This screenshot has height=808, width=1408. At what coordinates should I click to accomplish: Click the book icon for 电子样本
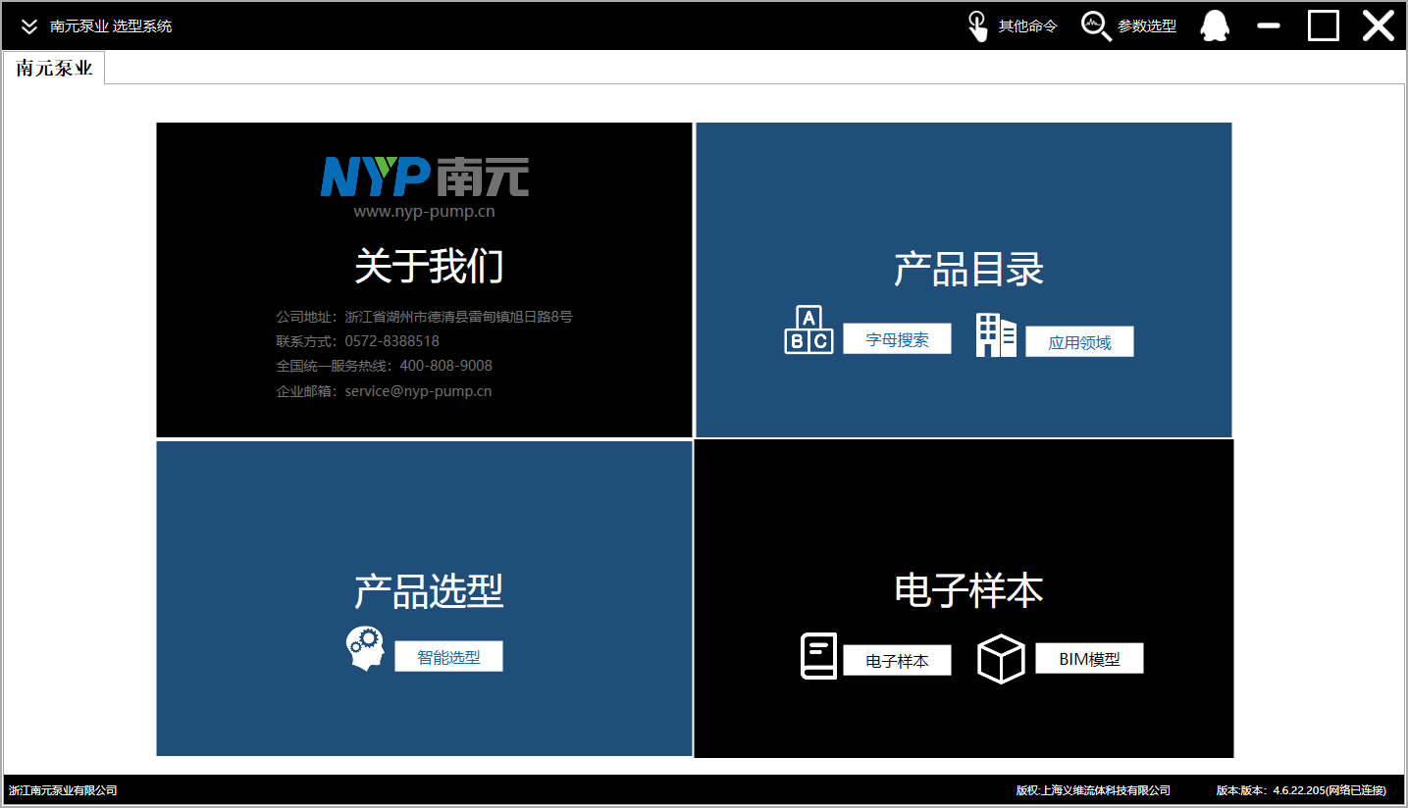(x=819, y=656)
